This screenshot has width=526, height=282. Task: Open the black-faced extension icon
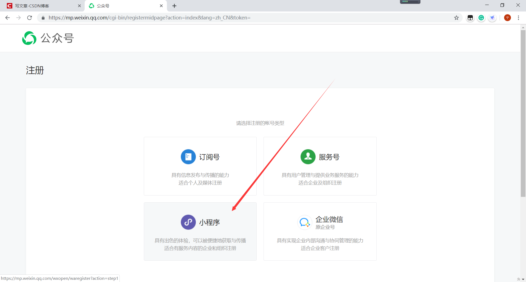pos(470,18)
